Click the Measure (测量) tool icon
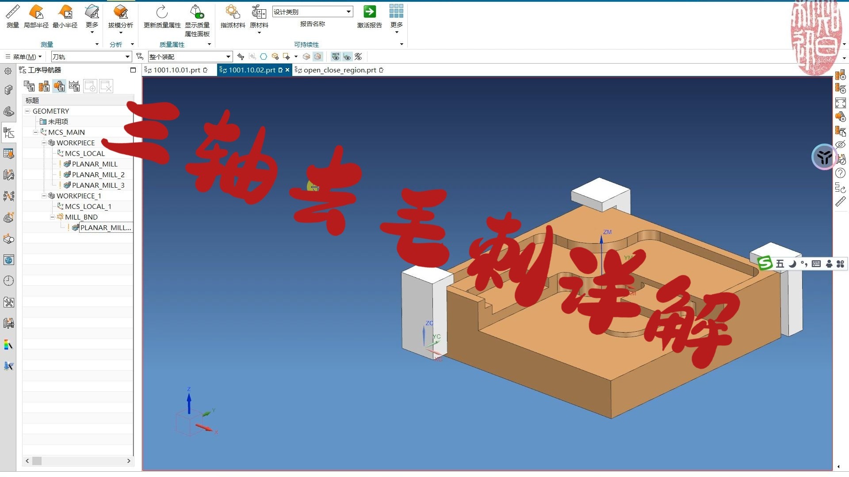This screenshot has height=477, width=849. pos(12,12)
